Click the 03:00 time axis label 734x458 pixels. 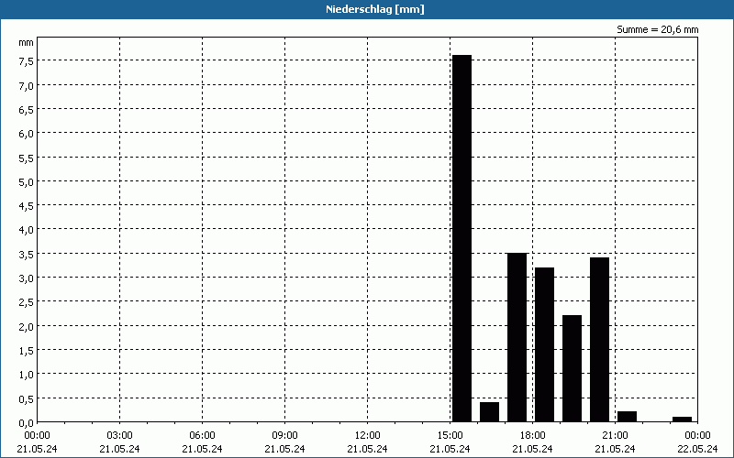pyautogui.click(x=120, y=436)
